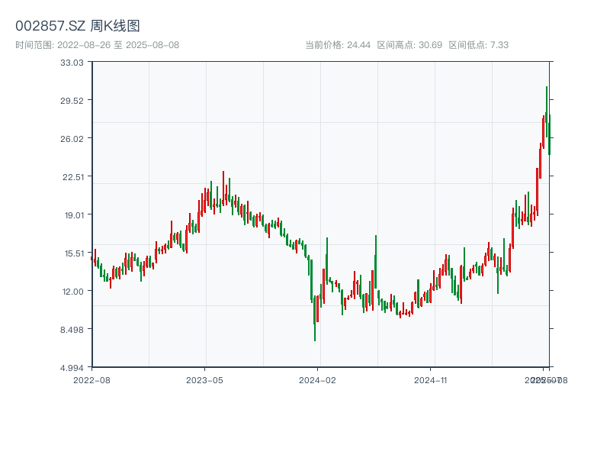Click the red candle peaking near 23 in mid-2023
The height and width of the screenshot is (458, 610).
coord(223,187)
